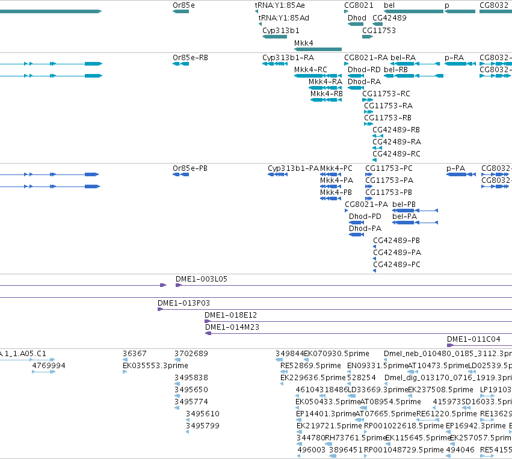Click the Dhod gene label
This screenshot has height=459, width=512.
point(357,17)
